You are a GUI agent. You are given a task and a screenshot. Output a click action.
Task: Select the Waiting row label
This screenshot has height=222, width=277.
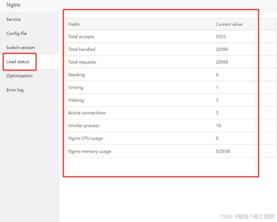76,100
